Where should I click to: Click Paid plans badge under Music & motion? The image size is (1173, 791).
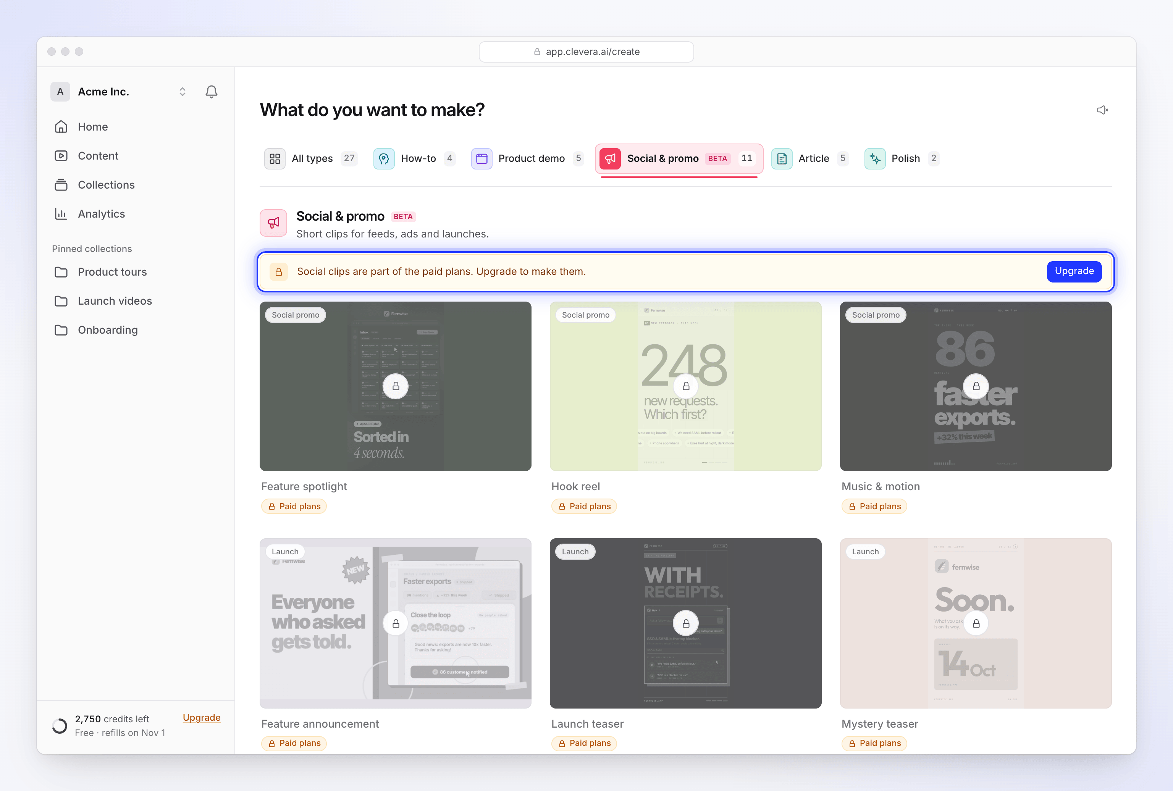874,506
